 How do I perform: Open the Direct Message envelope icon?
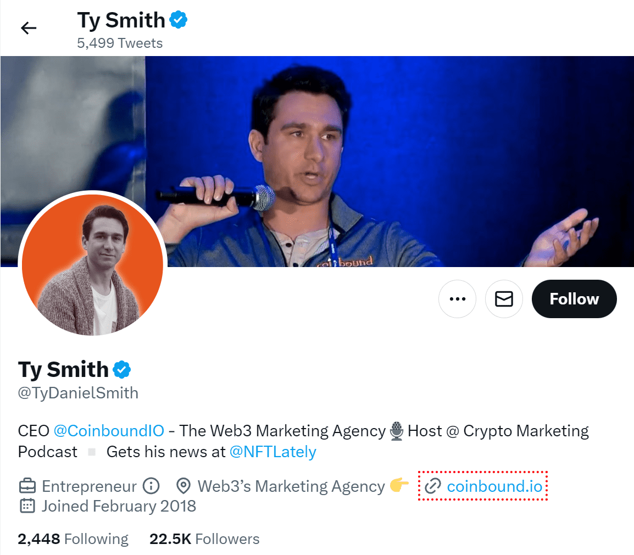[x=504, y=299]
